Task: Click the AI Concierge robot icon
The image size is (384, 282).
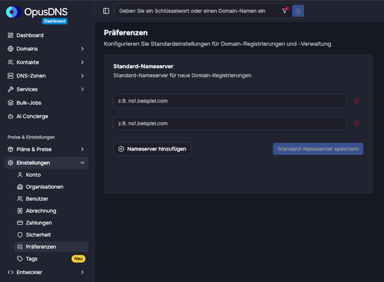Action: (x=10, y=116)
